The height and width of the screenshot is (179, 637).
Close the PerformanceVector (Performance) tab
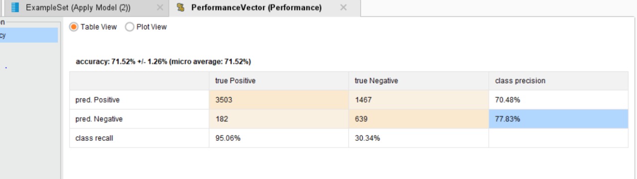pos(343,7)
